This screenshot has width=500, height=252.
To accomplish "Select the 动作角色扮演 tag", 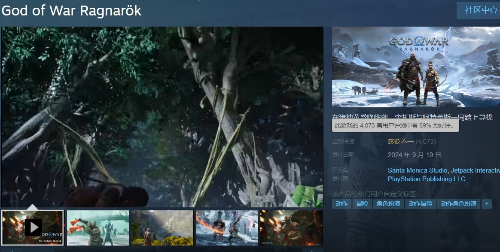I will [x=458, y=203].
